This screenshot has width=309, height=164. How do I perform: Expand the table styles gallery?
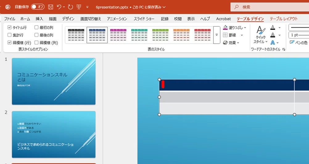tap(216, 35)
